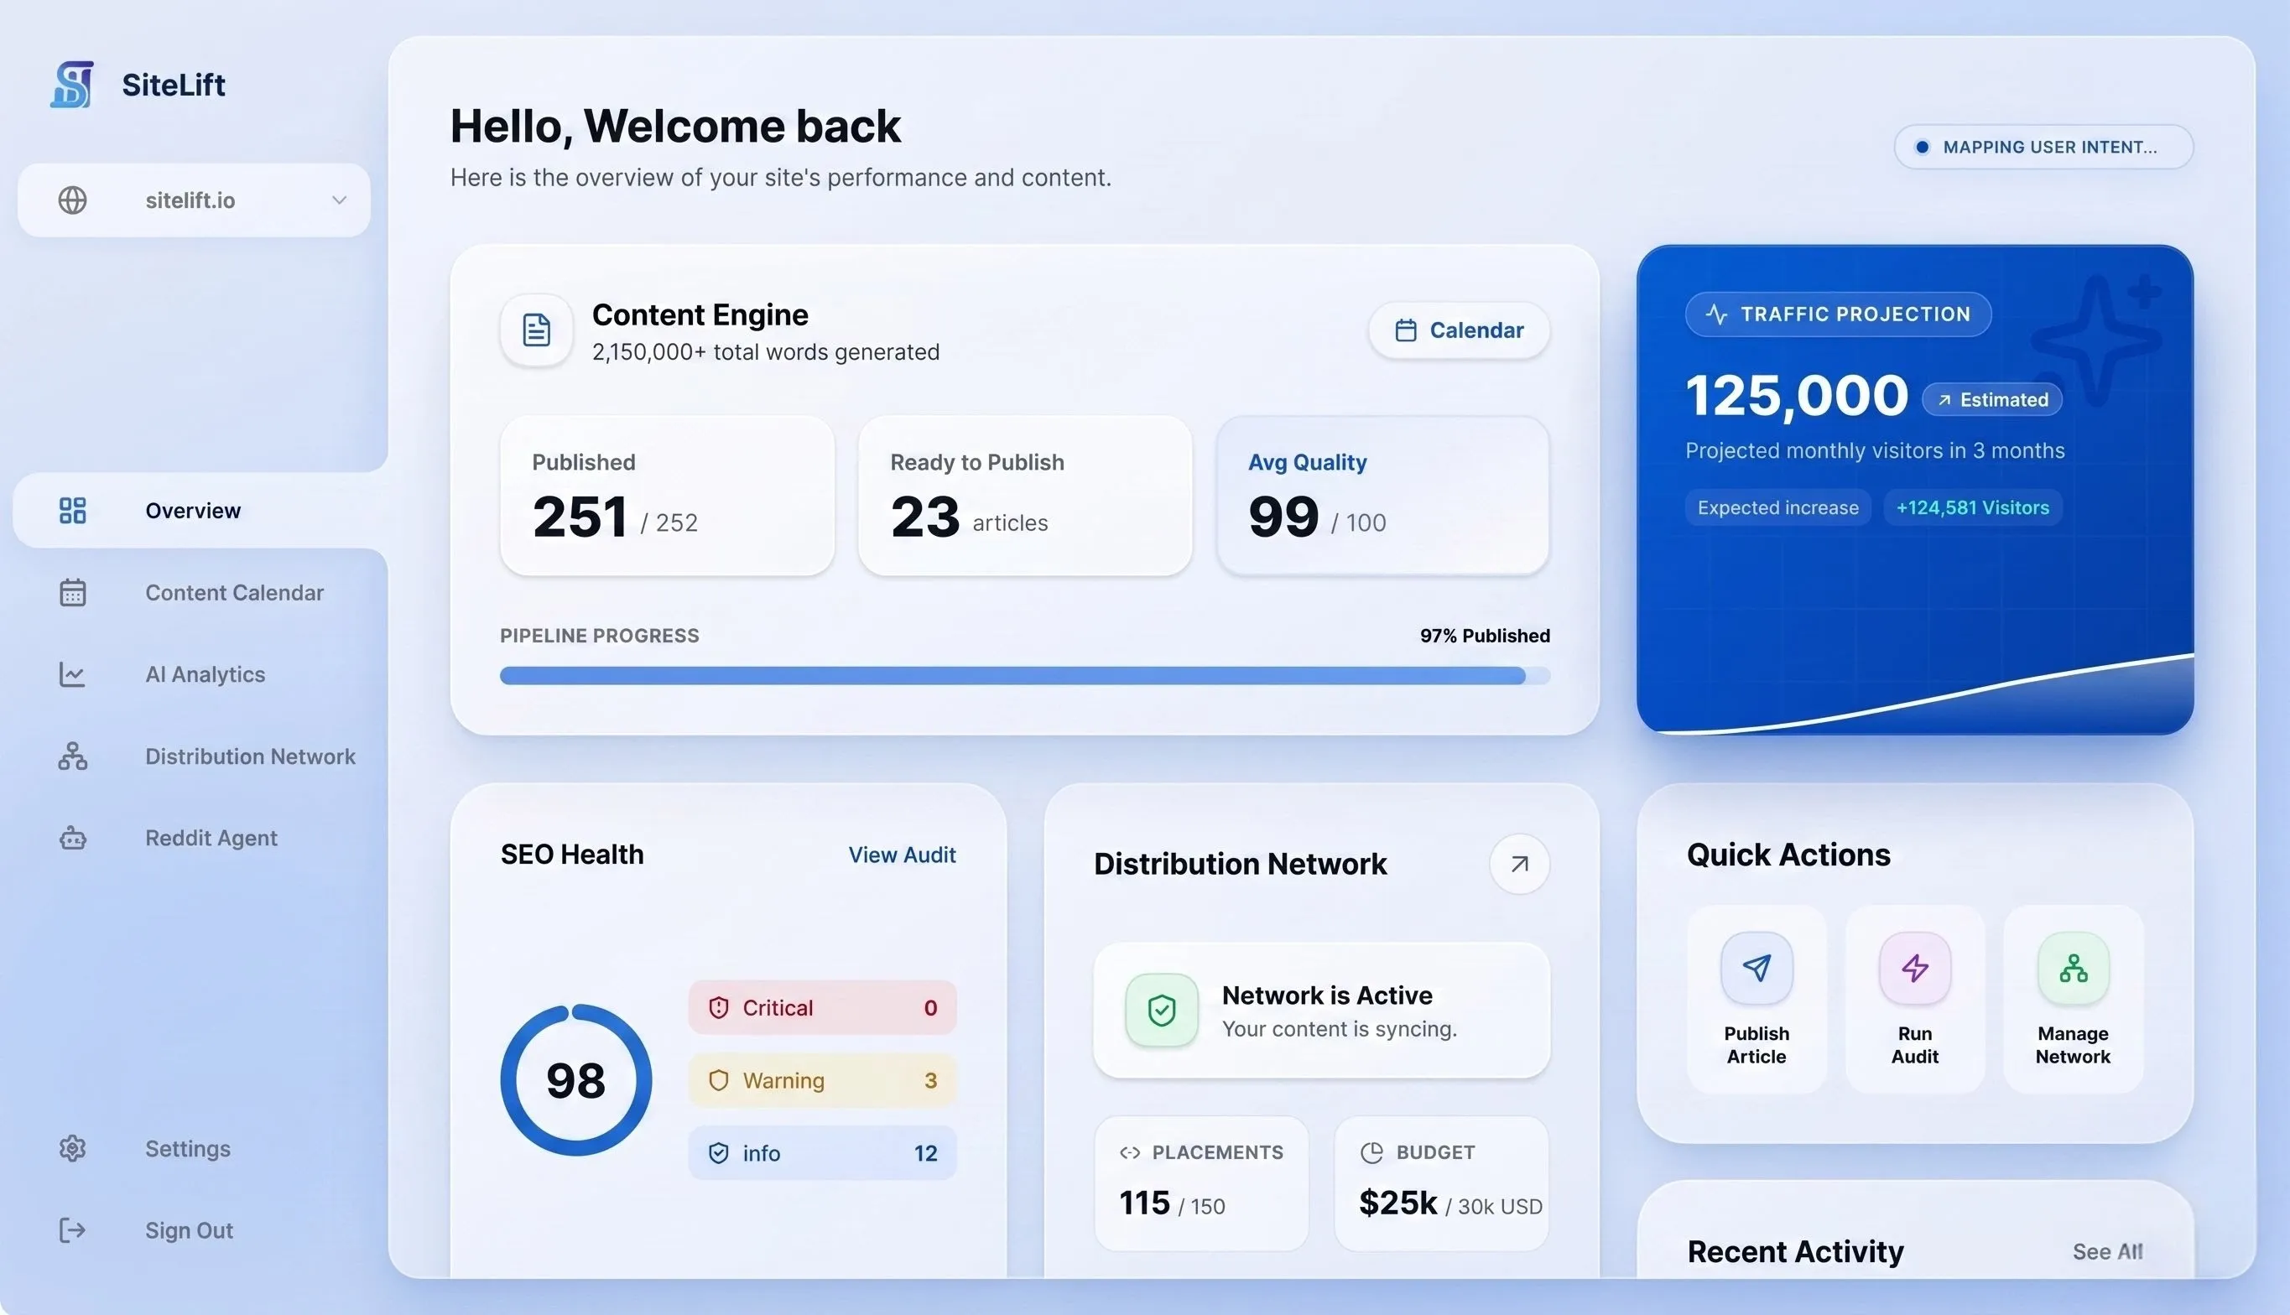Click the Content Engine document icon

pyautogui.click(x=537, y=330)
